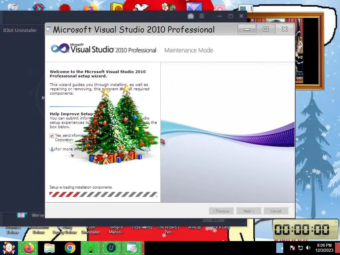Open the privacy statement link
This screenshot has height=255, width=340.
pos(142,149)
